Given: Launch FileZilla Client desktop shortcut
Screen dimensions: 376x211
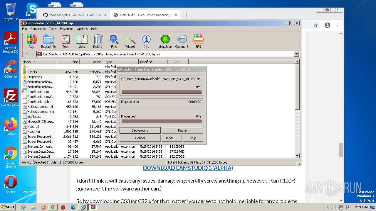Looking at the screenshot, I should point(11,98).
